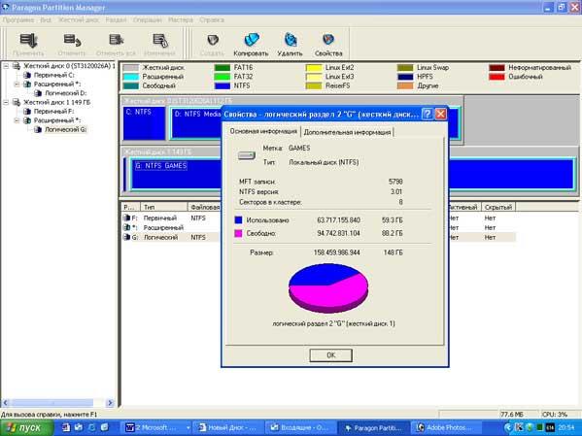Select Логический G: in the tree
Image resolution: width=582 pixels, height=436 pixels.
66,129
